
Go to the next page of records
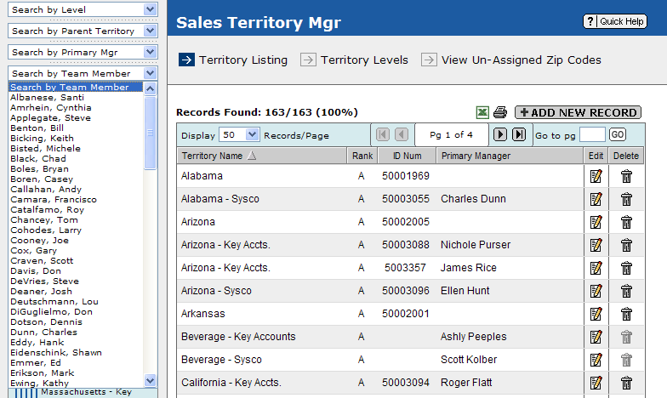pyautogui.click(x=500, y=134)
